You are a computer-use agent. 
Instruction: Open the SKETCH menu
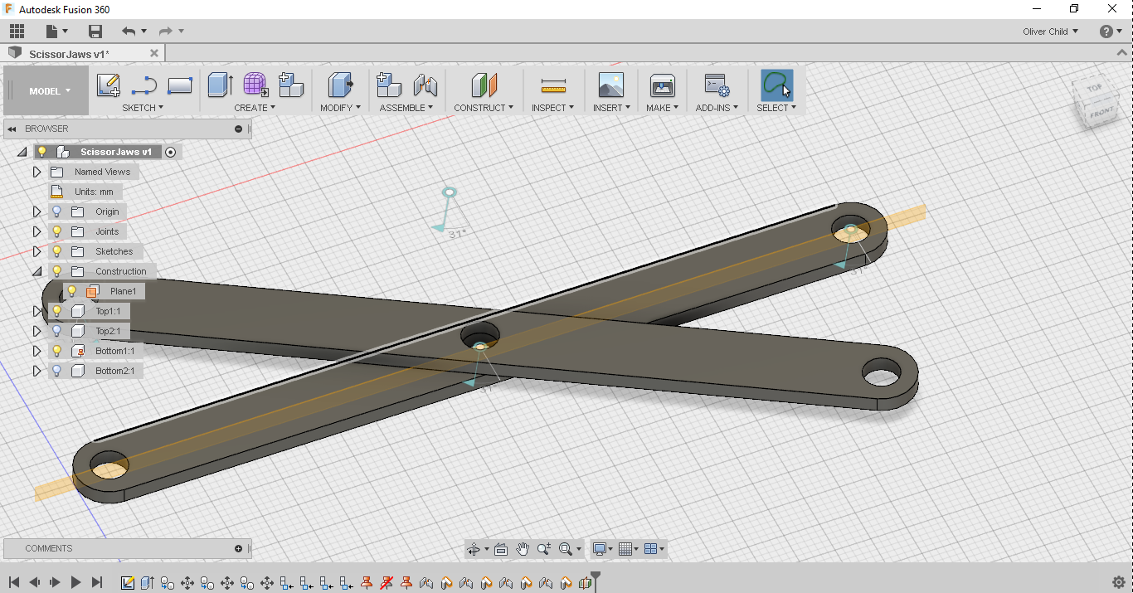(x=143, y=108)
